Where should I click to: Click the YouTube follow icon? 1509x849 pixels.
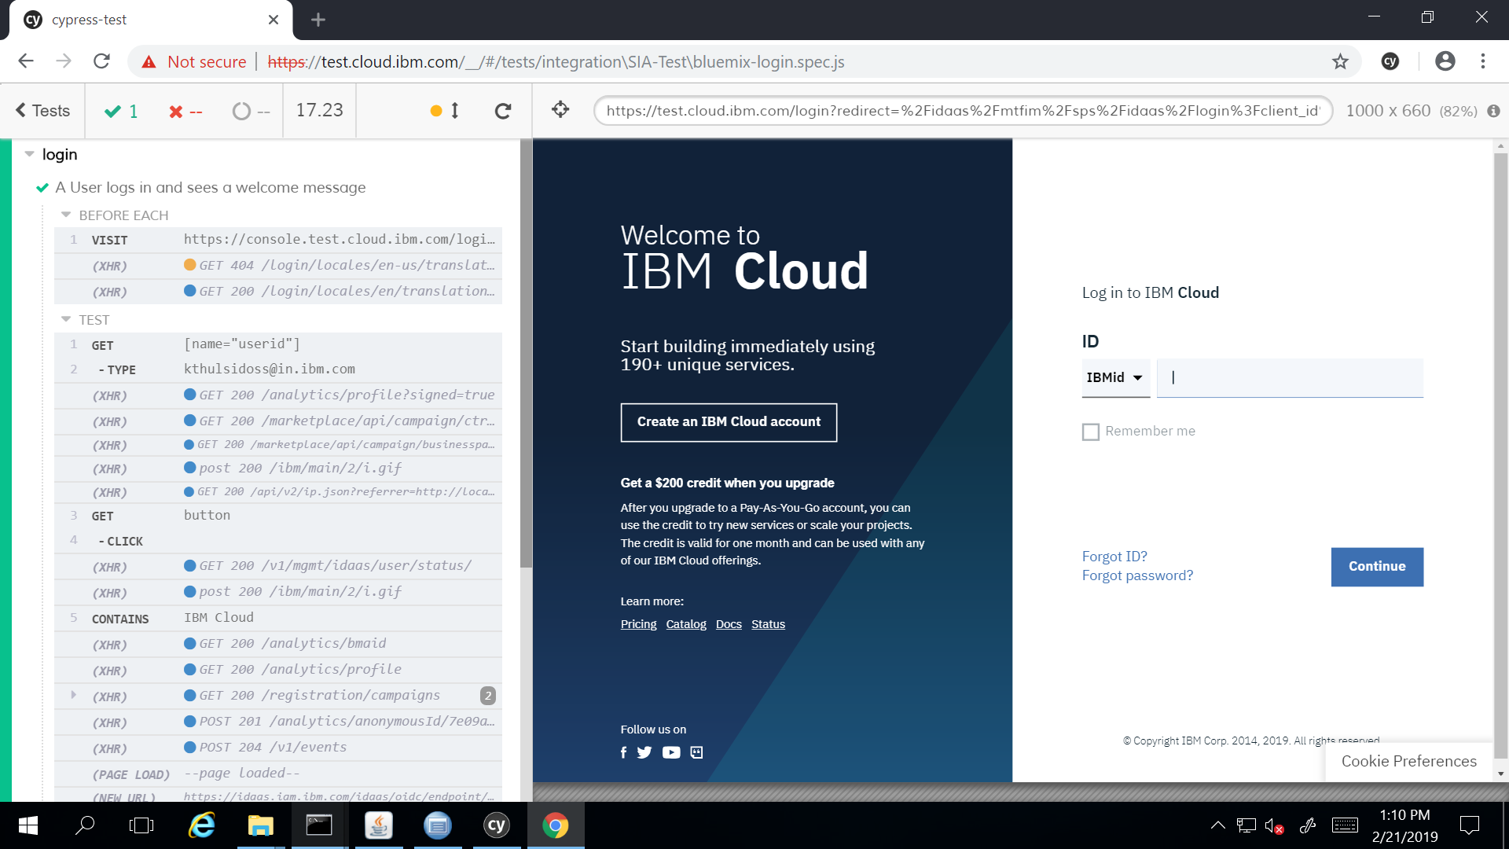coord(671,752)
